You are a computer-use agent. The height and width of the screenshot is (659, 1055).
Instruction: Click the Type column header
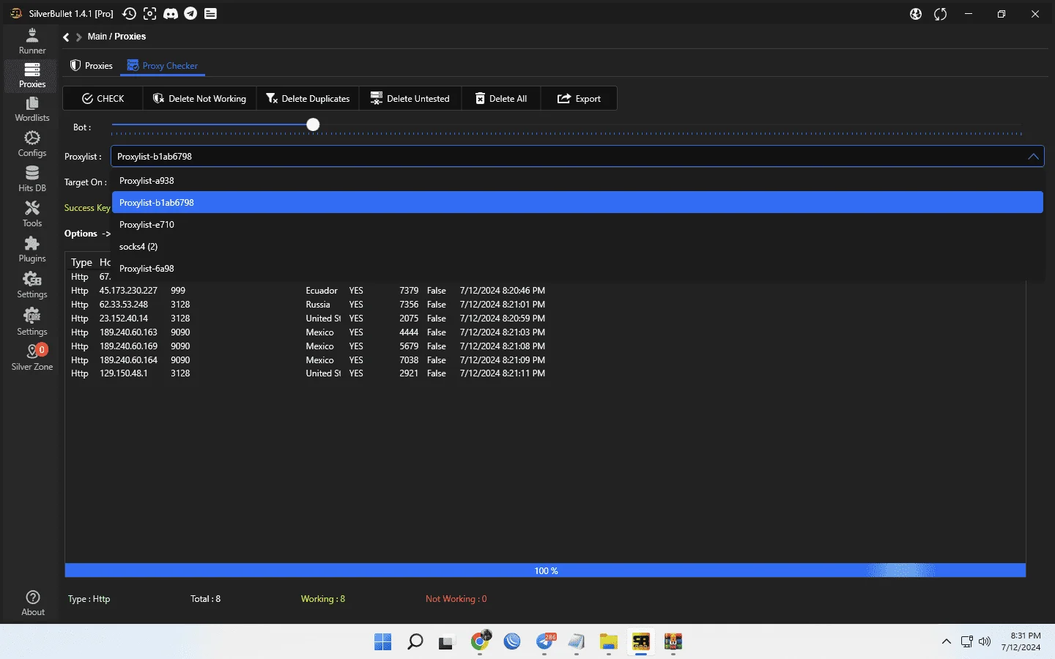pyautogui.click(x=81, y=262)
